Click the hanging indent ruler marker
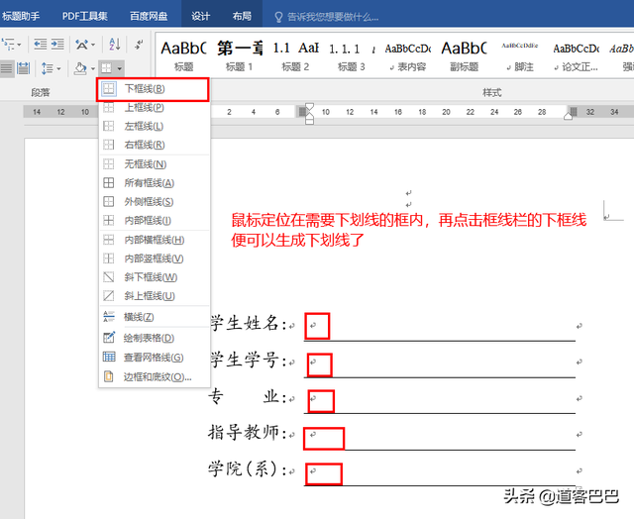634x519 pixels. click(309, 114)
